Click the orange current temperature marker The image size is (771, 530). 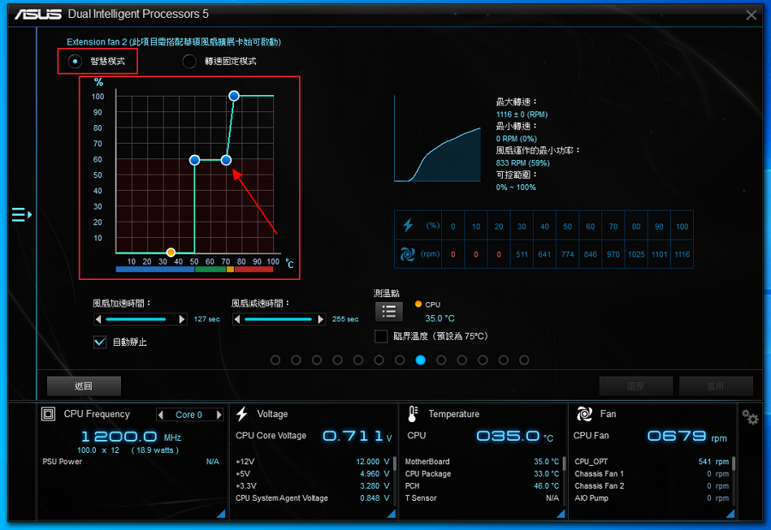tap(170, 253)
